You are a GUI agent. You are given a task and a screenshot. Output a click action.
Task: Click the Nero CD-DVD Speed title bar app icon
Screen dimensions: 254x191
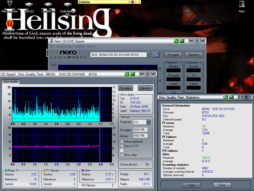coord(51,41)
